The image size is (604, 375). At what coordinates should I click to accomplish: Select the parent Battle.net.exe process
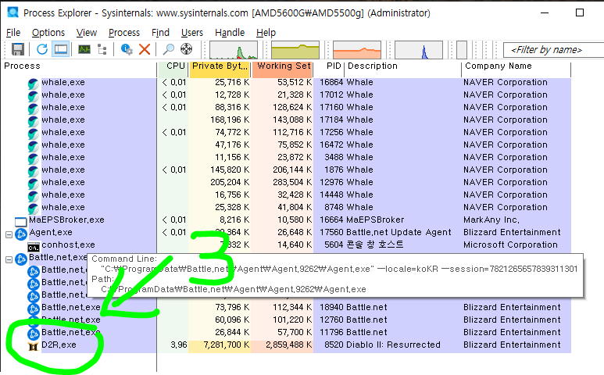tap(58, 257)
